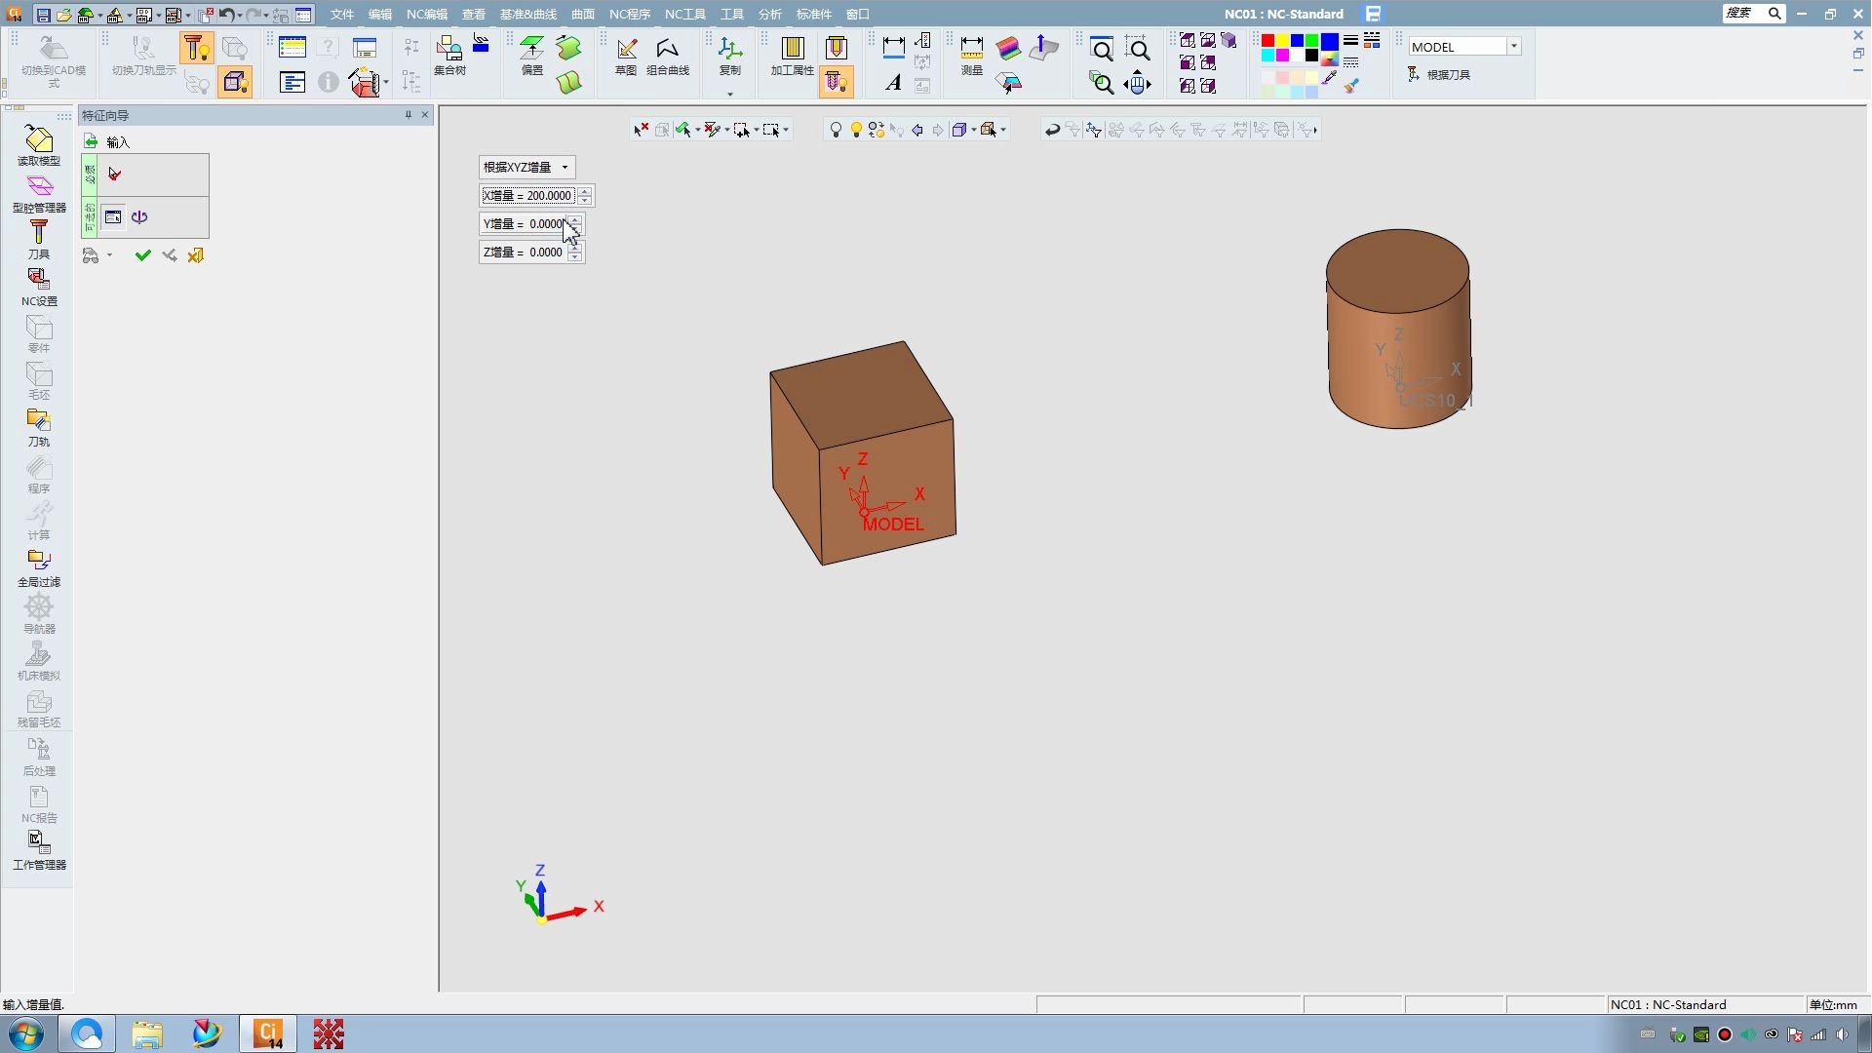This screenshot has height=1053, width=1872.
Task: Toggle the highlighted tool display button
Action: tap(196, 49)
